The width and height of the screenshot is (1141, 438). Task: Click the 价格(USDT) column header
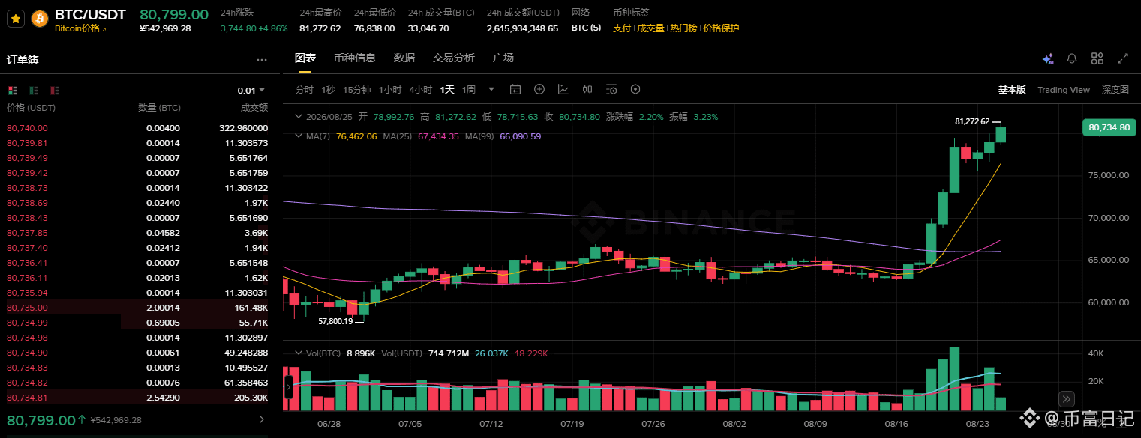(x=31, y=108)
